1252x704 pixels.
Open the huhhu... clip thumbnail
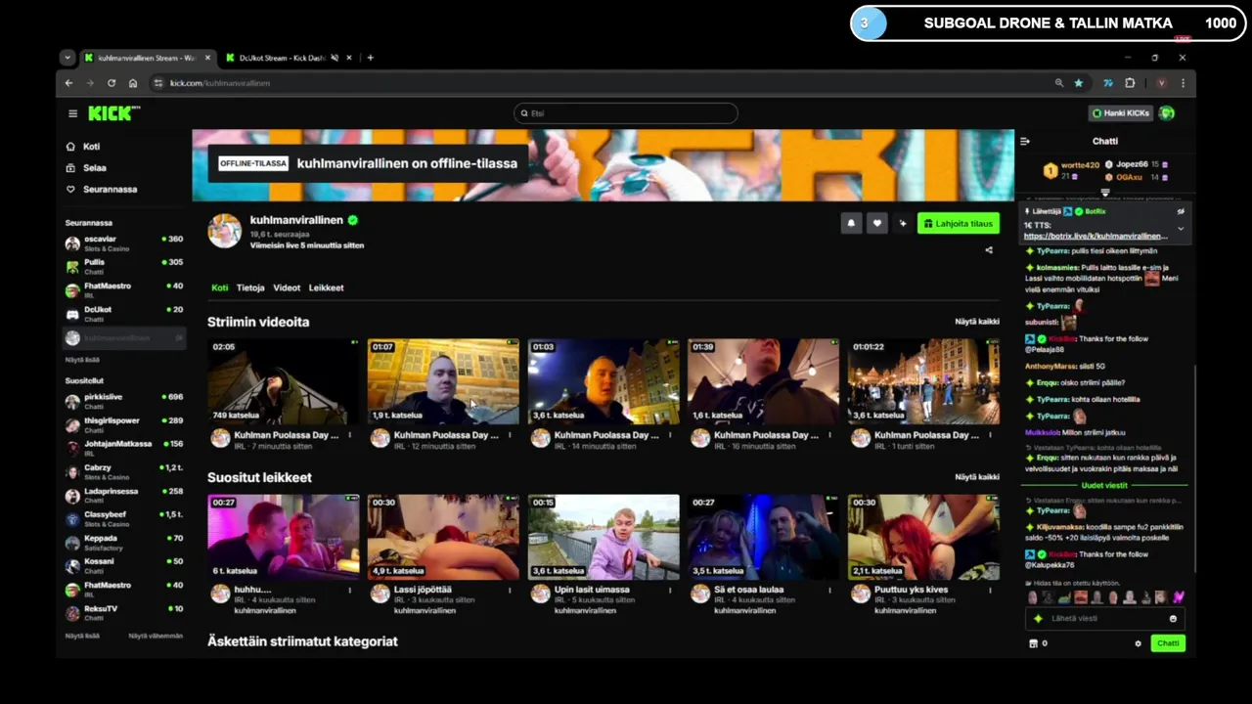point(284,537)
